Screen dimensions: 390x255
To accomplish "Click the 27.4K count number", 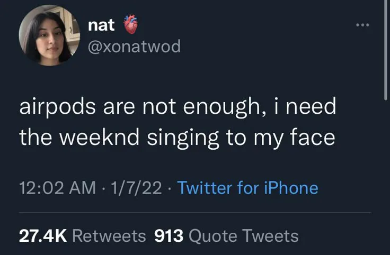I will (x=42, y=235).
